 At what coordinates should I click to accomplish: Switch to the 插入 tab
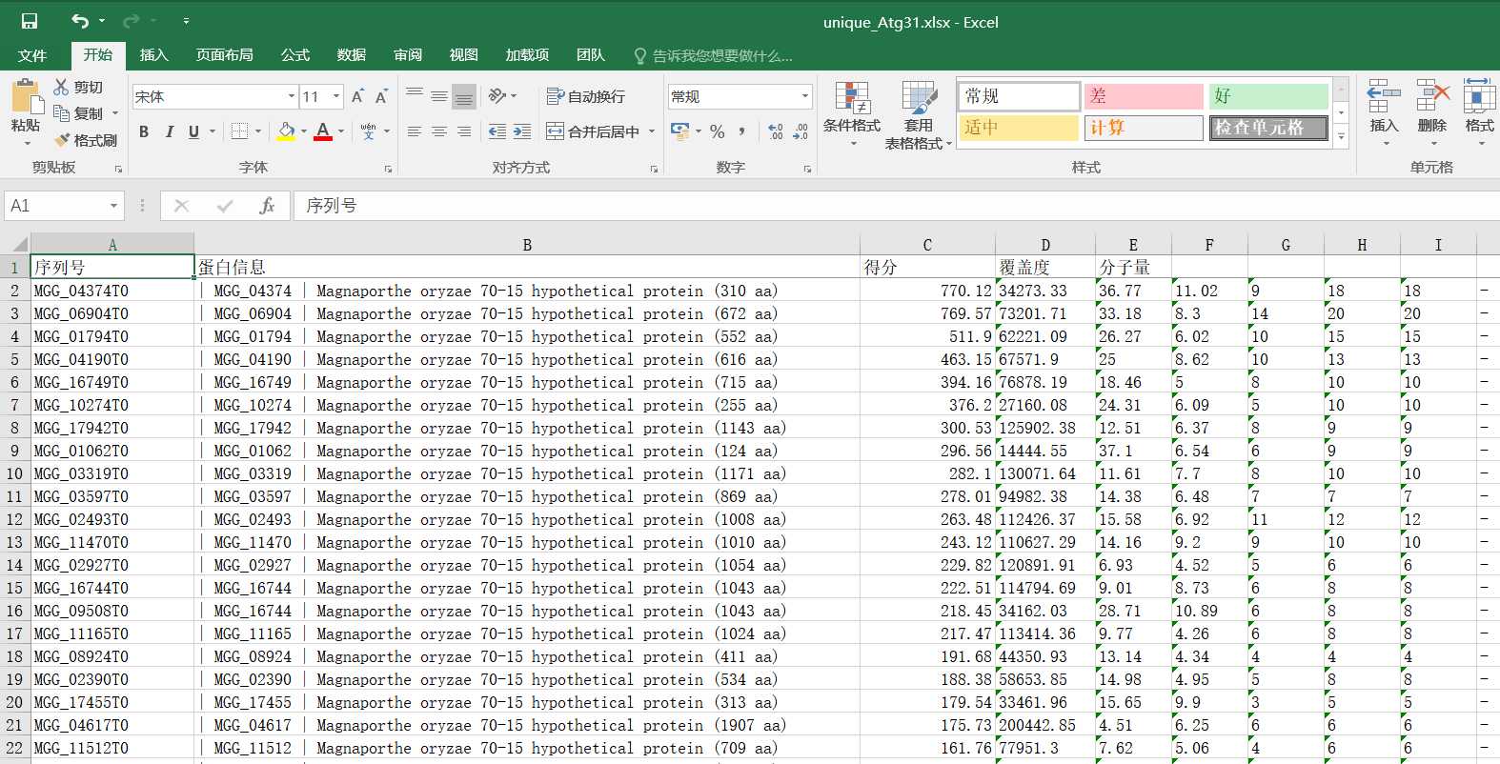[x=153, y=55]
